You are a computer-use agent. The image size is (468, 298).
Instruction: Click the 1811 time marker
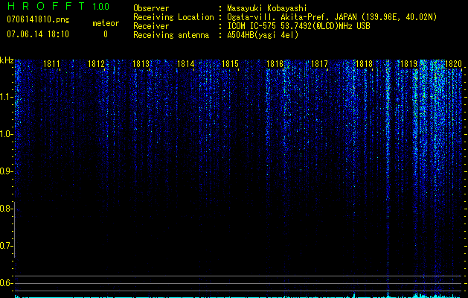click(x=51, y=64)
